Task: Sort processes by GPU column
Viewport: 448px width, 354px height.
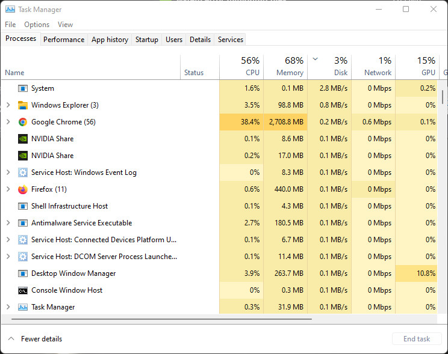Action: (417, 67)
